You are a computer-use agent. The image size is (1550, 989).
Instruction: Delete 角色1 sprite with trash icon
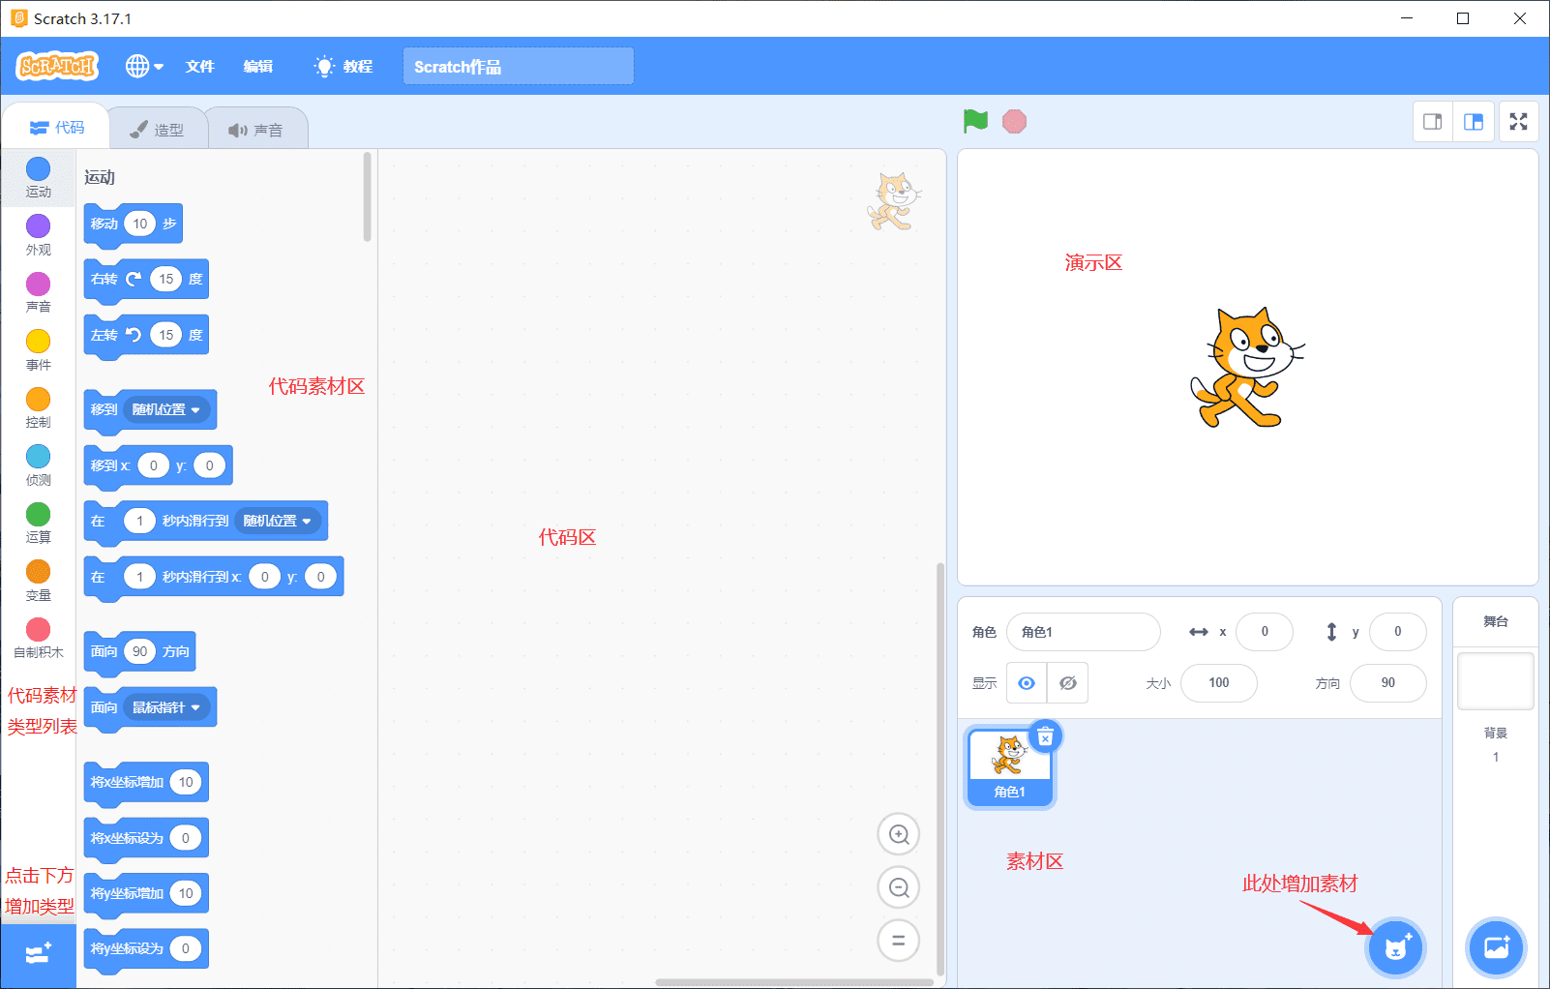tap(1045, 737)
